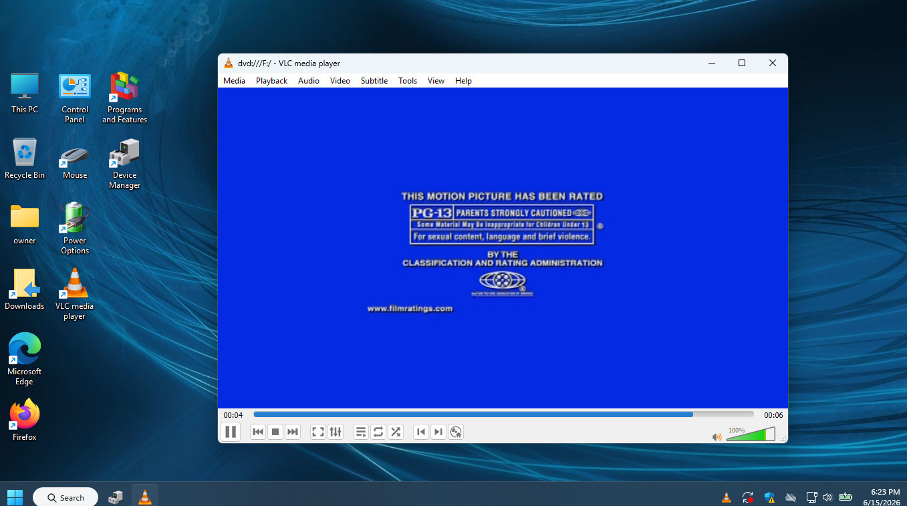Select VLC media player desktop shortcut
Image resolution: width=907 pixels, height=506 pixels.
click(75, 295)
